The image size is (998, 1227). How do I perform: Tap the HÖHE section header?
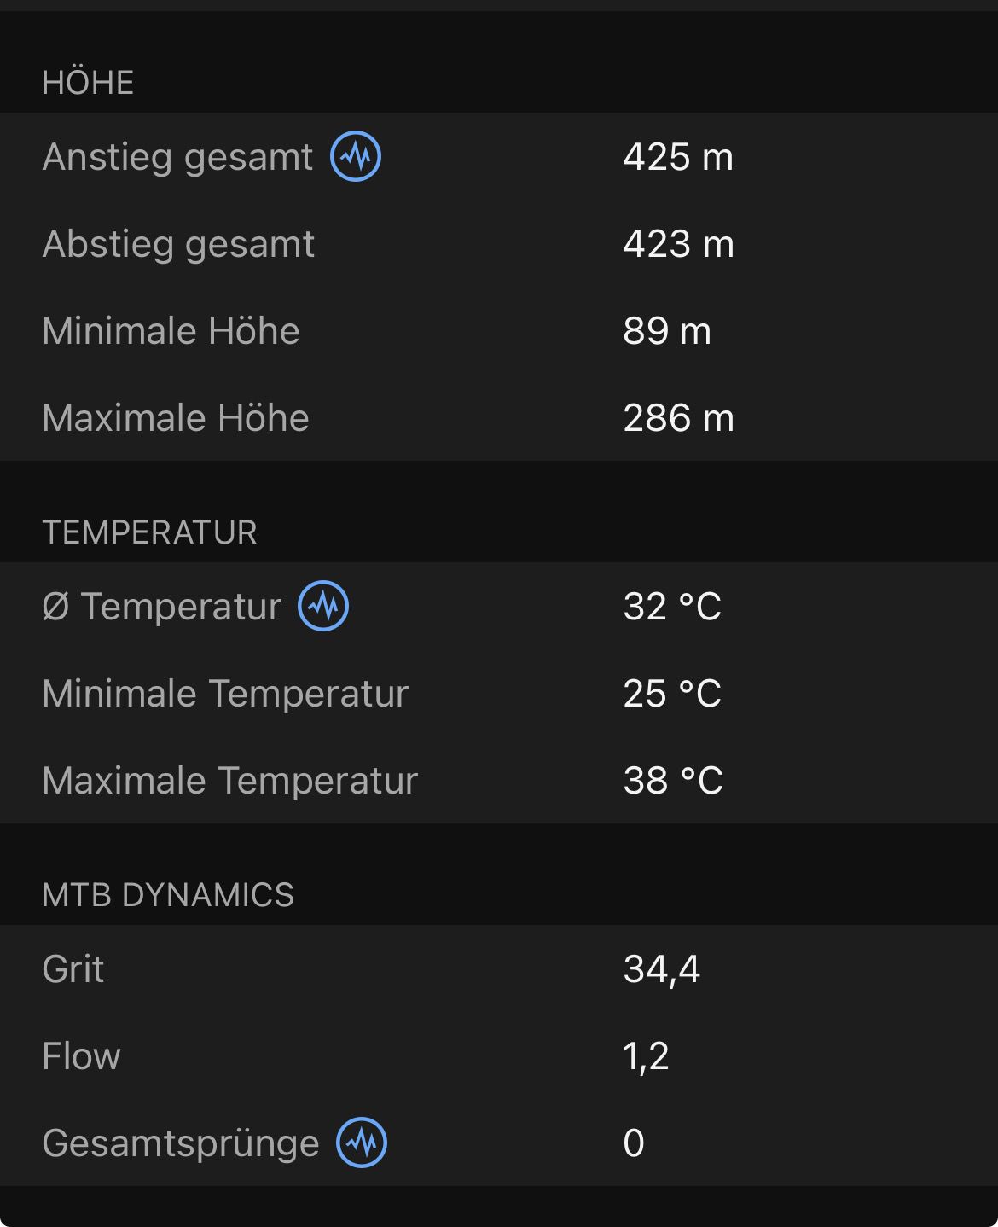88,83
